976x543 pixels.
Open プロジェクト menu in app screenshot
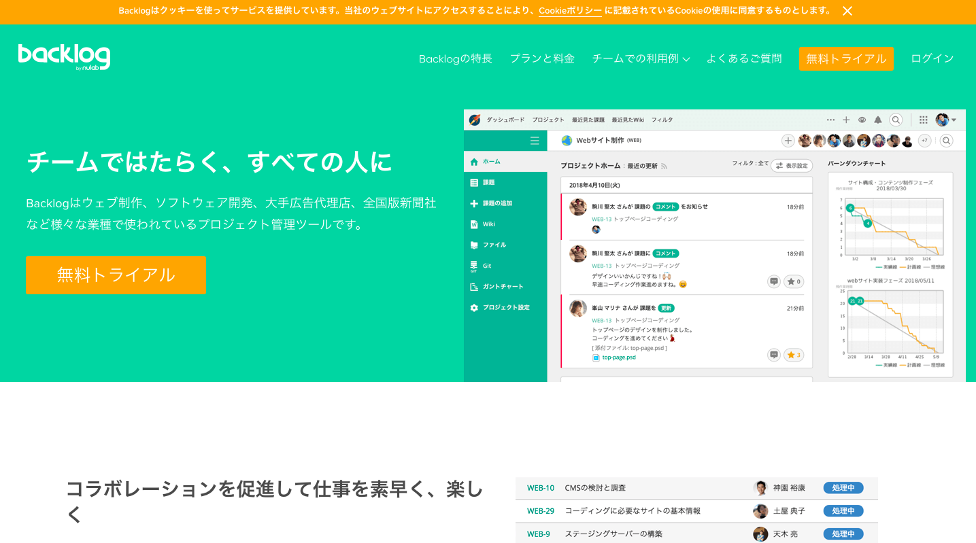(548, 120)
